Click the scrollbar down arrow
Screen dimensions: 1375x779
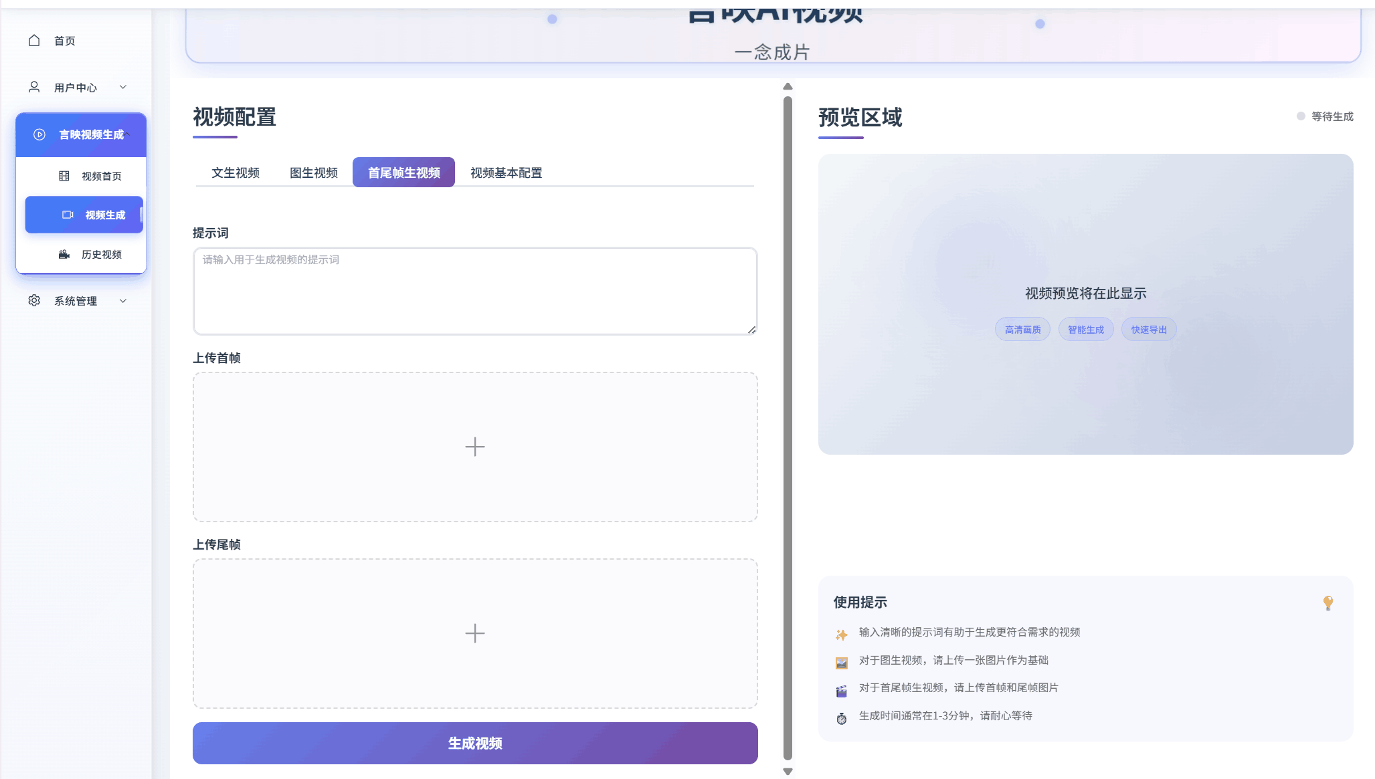pyautogui.click(x=788, y=771)
